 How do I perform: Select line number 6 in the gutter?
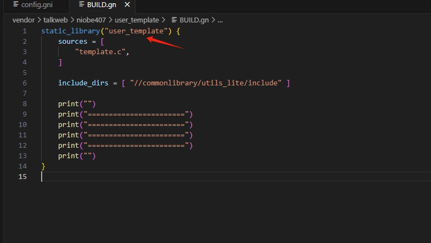[x=24, y=83]
